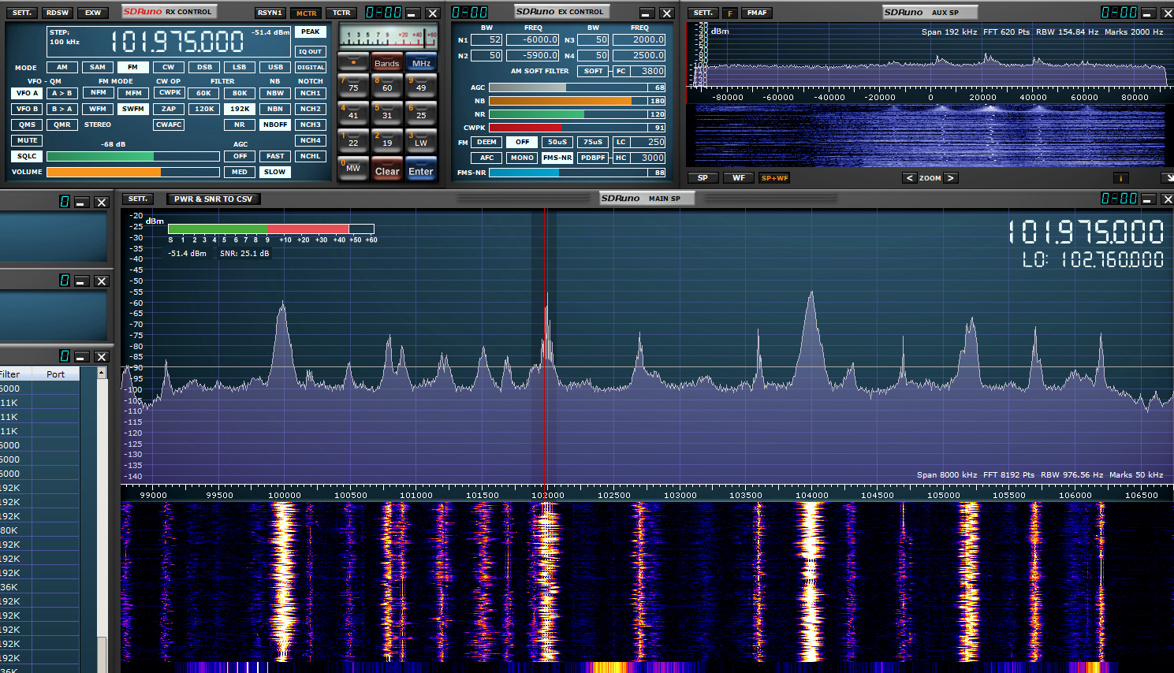
Task: Click the orange info icon in AUX SP
Action: [x=1120, y=178]
